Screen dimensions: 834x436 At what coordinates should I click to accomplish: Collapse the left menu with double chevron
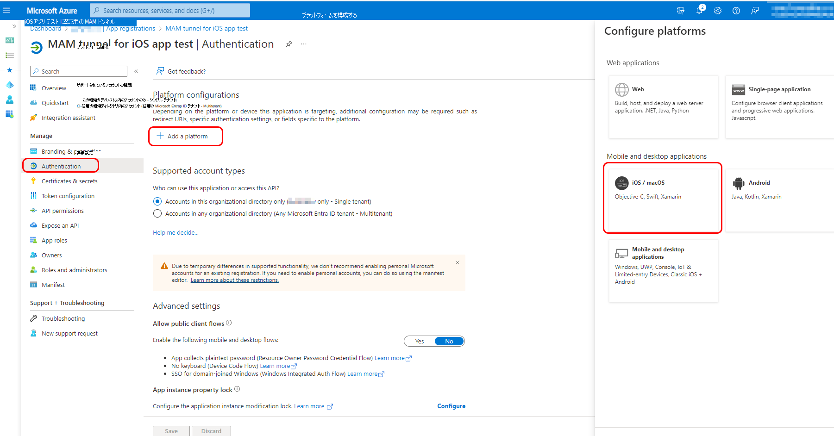pos(136,71)
